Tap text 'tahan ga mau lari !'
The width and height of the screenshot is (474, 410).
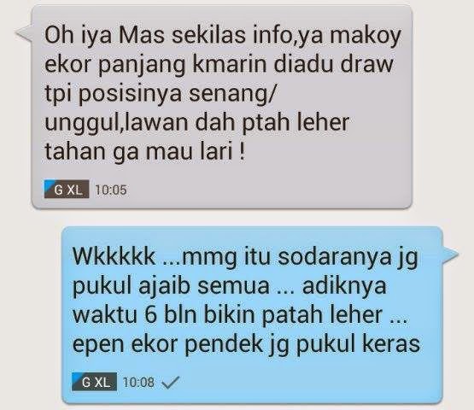point(145,151)
